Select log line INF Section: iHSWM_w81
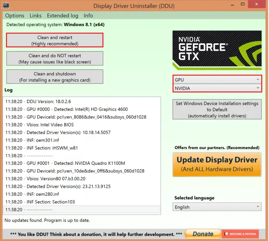 (82, 148)
